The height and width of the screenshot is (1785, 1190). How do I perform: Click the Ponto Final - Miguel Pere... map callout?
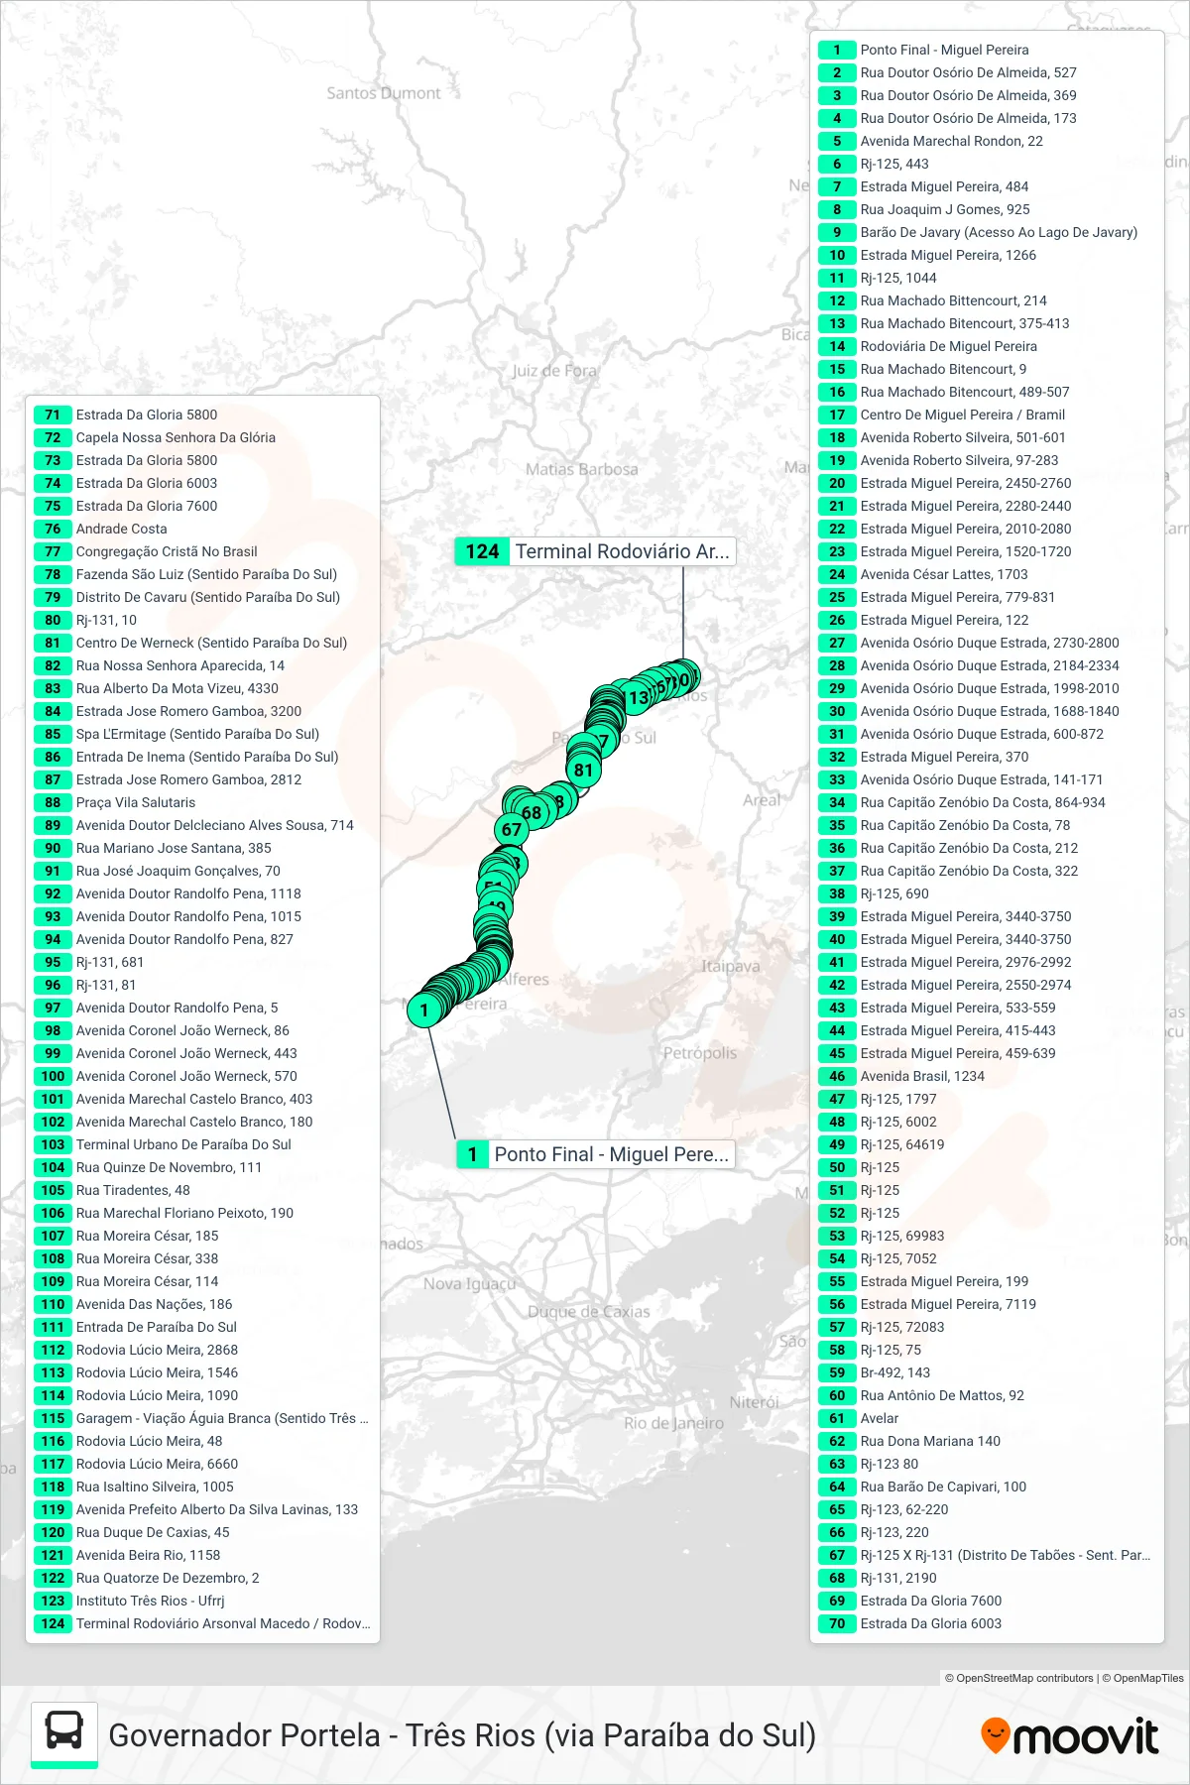click(x=595, y=1154)
